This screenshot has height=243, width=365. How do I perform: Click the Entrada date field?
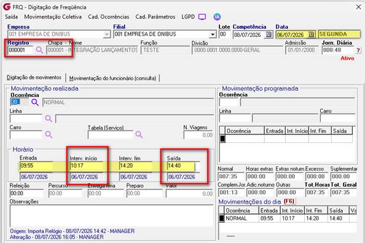(x=36, y=177)
